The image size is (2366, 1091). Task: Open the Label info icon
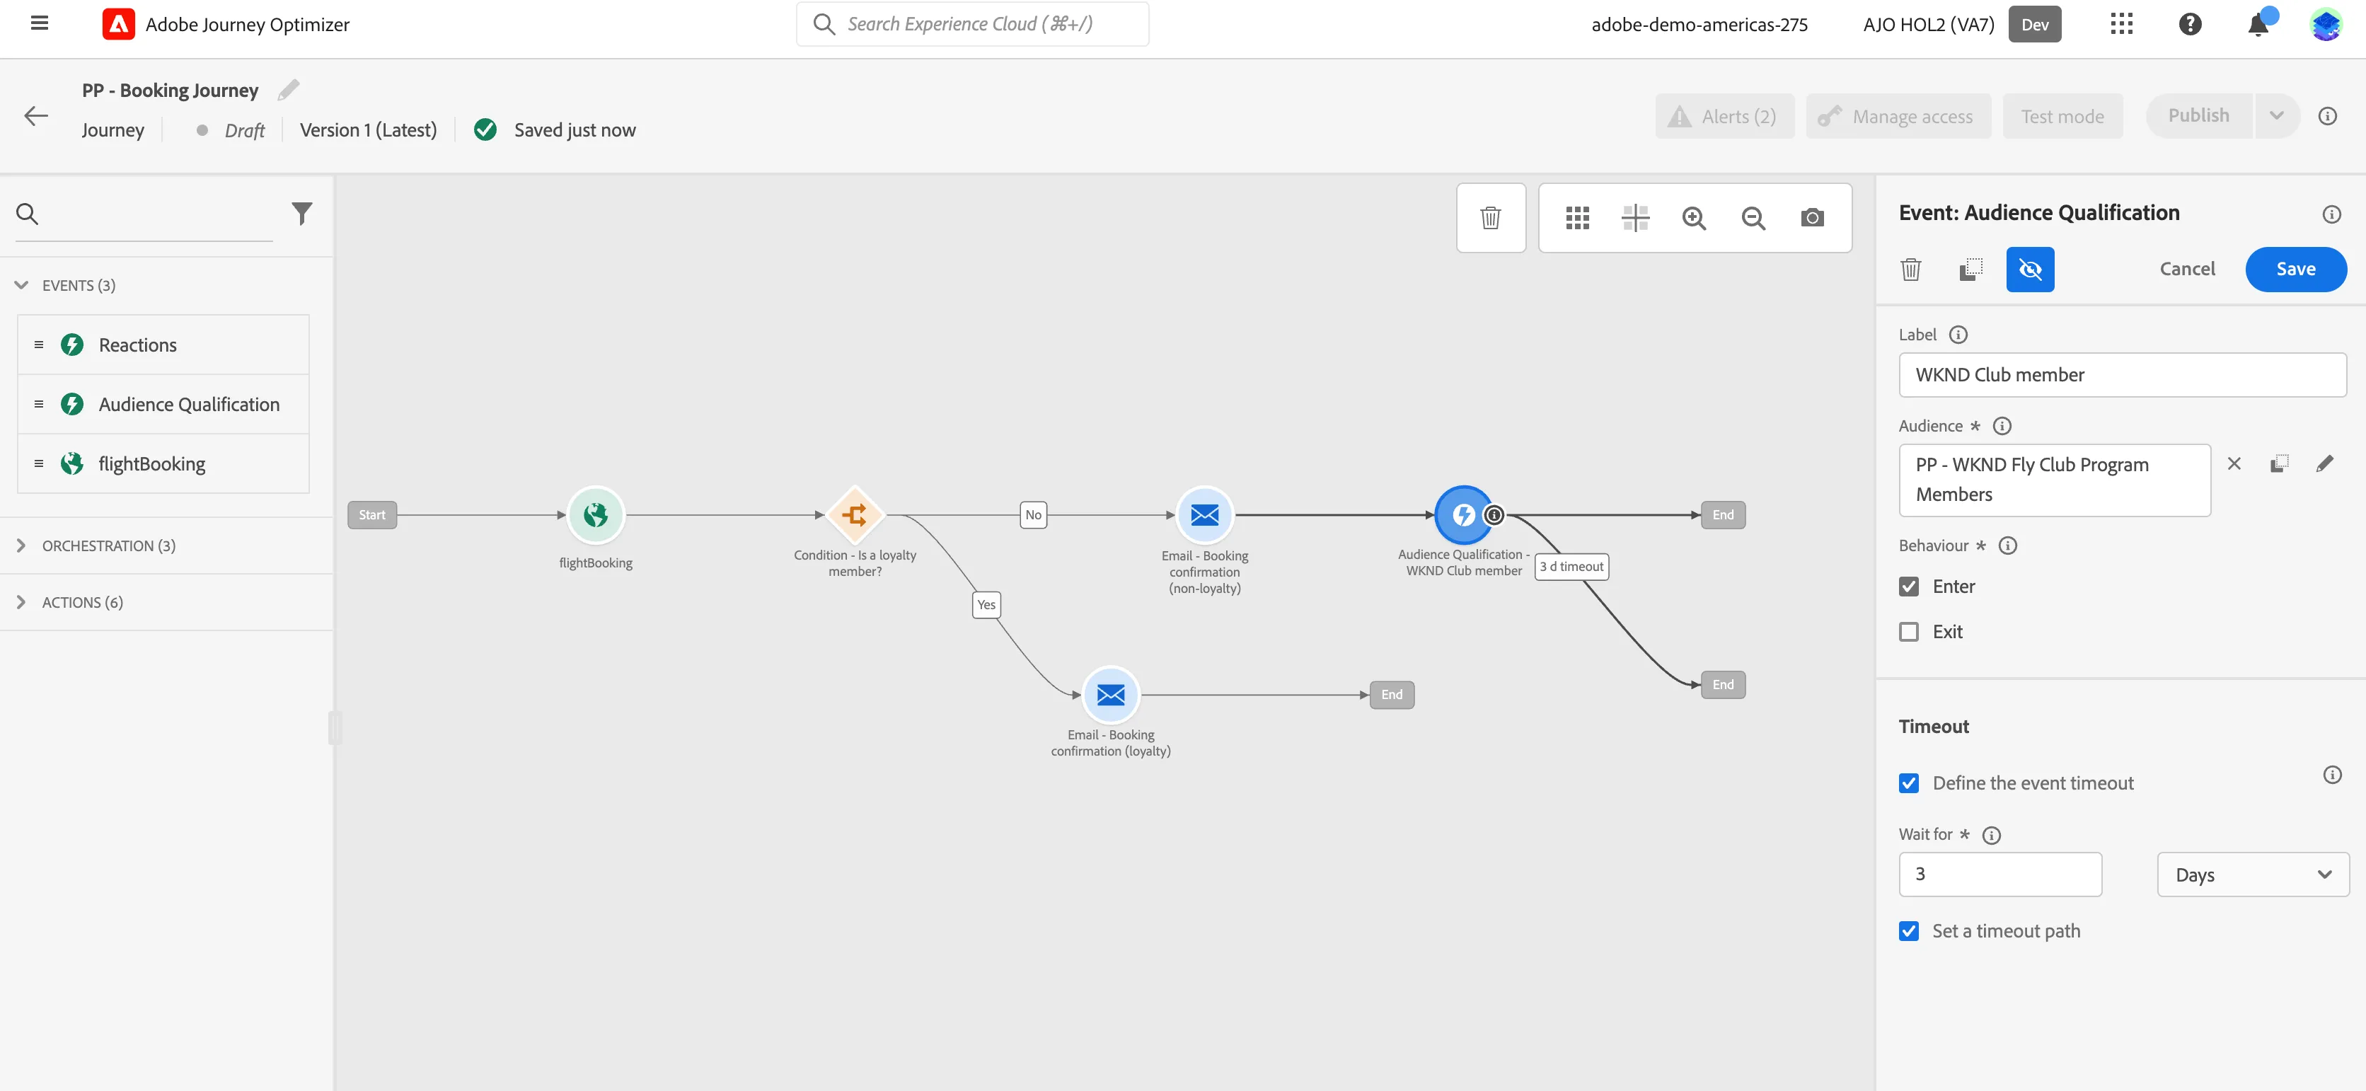(x=1957, y=334)
